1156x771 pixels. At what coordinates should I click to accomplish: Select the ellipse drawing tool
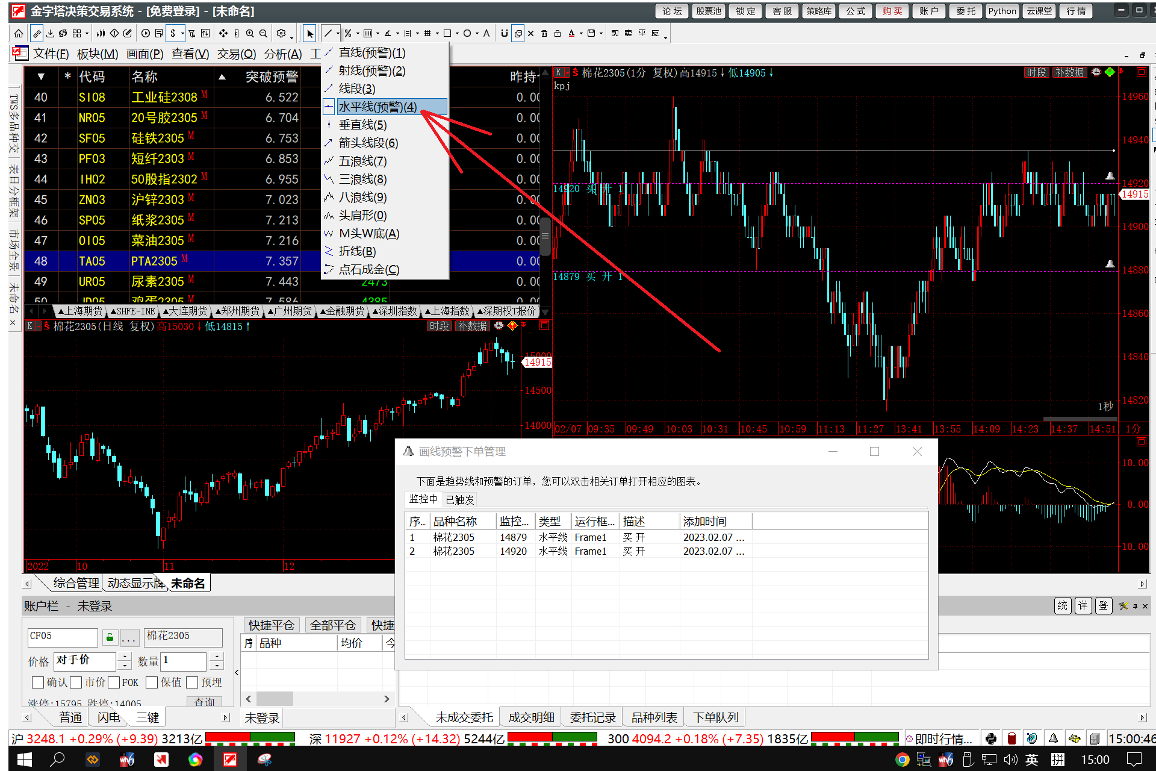(467, 34)
